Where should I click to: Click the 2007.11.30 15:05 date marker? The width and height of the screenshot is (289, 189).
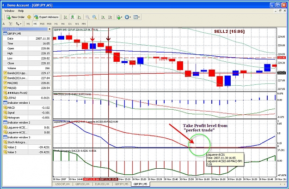pos(109,179)
